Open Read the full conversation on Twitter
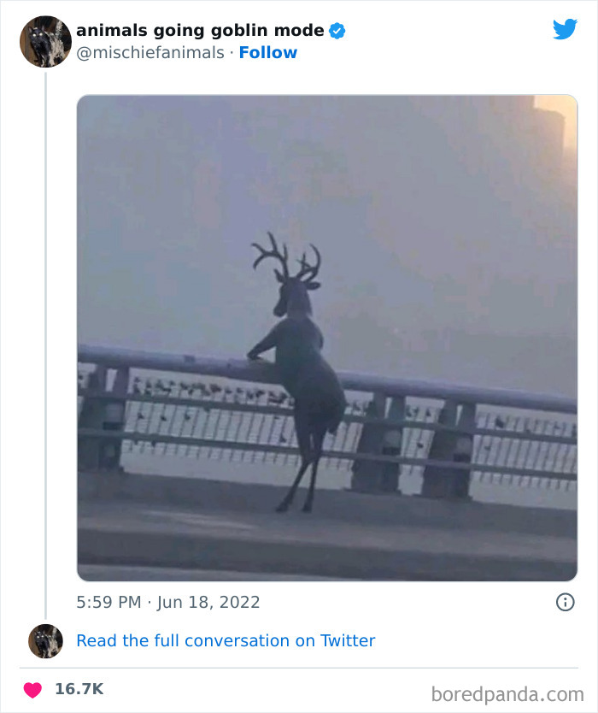 (x=226, y=640)
